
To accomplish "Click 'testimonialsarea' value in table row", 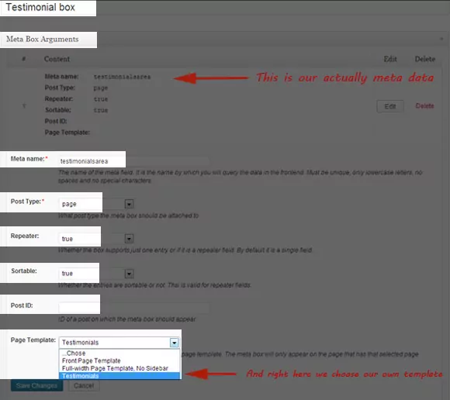I will (122, 77).
